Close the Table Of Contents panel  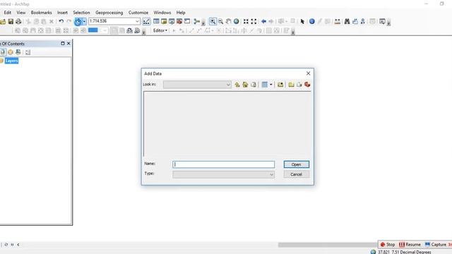coord(69,44)
